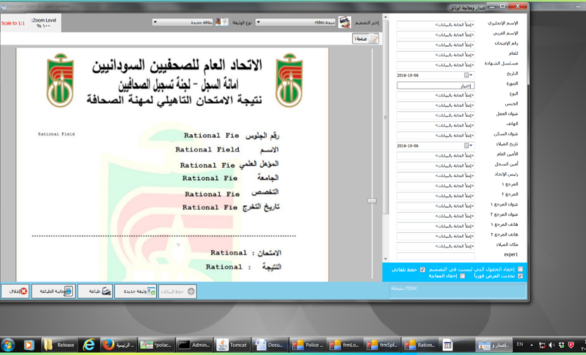586x355 pixels.
Task: Toggle the حفظ تلقائي auto-save checkbox
Action: click(422, 269)
